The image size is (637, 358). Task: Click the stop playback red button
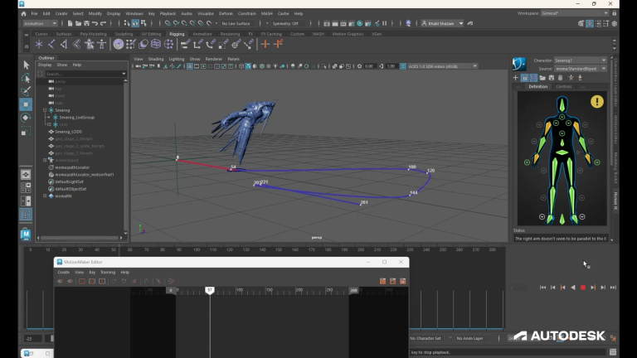(x=583, y=288)
